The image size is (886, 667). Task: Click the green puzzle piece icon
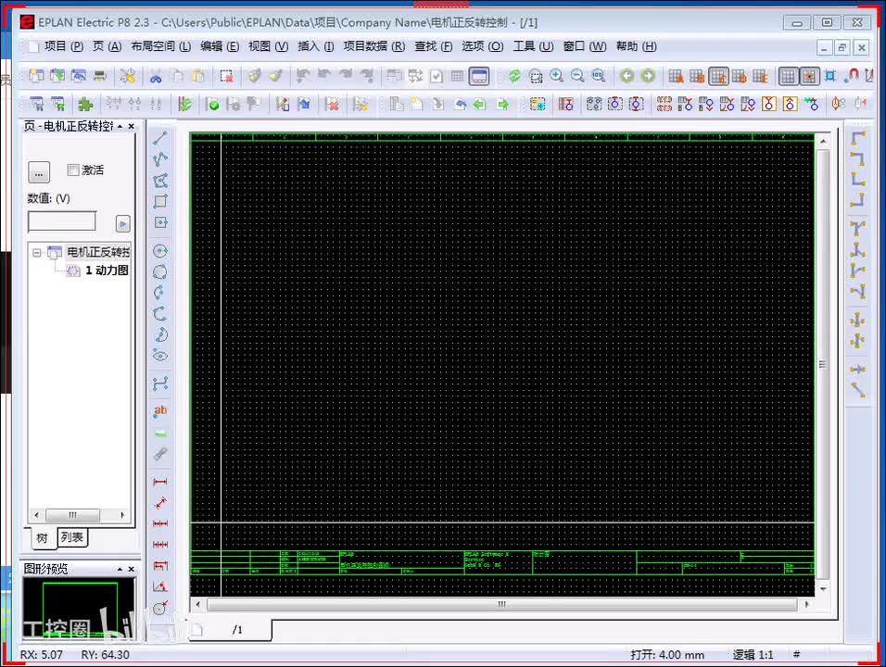(x=85, y=104)
